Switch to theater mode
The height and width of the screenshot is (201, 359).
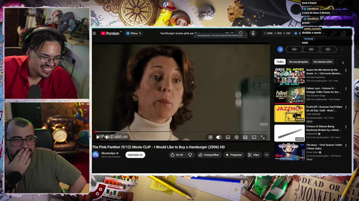pos(245,137)
